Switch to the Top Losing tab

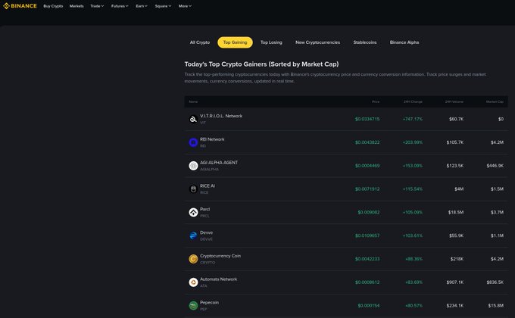point(271,42)
